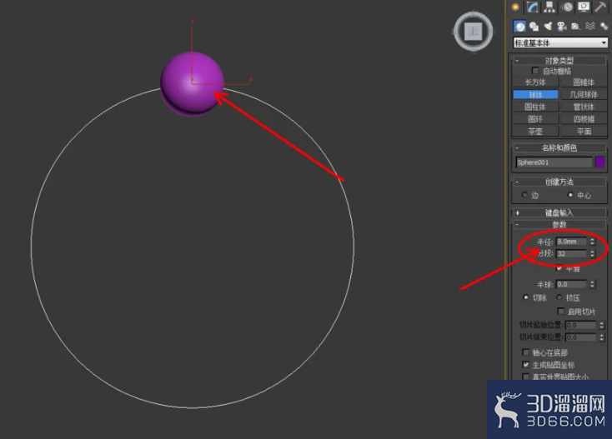Select the 切除 chop radio button
This screenshot has height=439, width=612.
click(x=526, y=297)
